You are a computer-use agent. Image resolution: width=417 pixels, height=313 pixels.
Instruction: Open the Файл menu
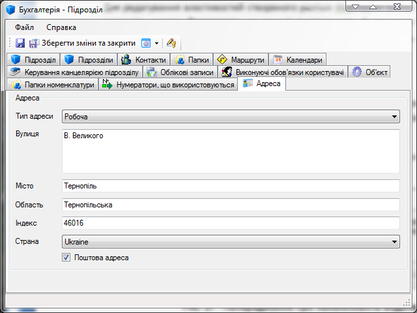click(x=24, y=27)
